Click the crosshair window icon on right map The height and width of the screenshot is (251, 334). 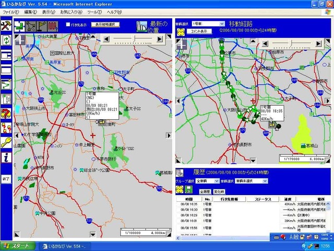click(182, 44)
